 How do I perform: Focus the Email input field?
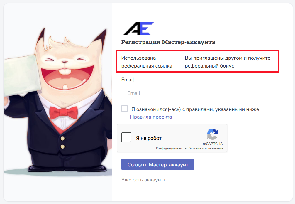208,93
